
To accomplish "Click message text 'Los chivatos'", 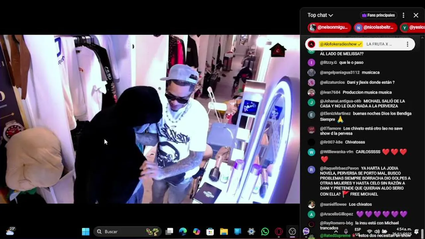I will click(360, 204).
